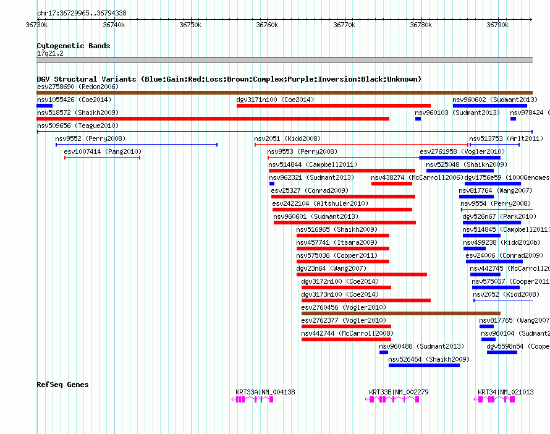550x434 pixels.
Task: Click the esv1007414 (Pang2010) label
Action: (x=103, y=151)
